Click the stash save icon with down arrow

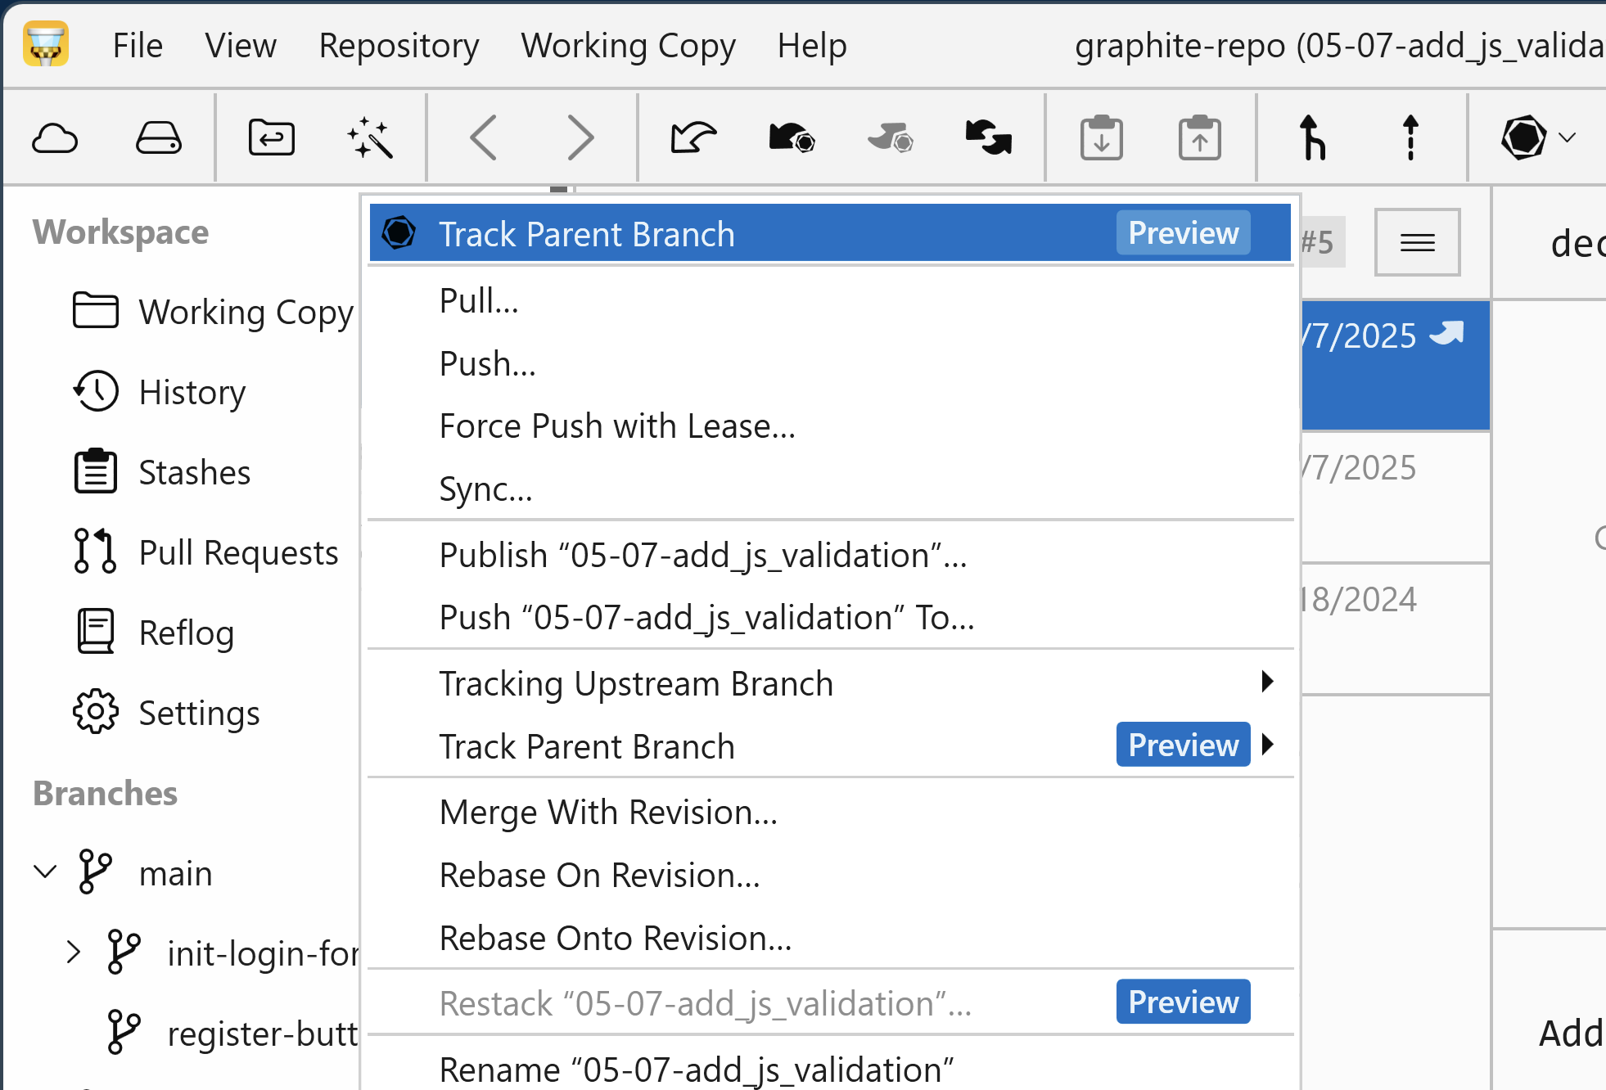pos(1101,138)
